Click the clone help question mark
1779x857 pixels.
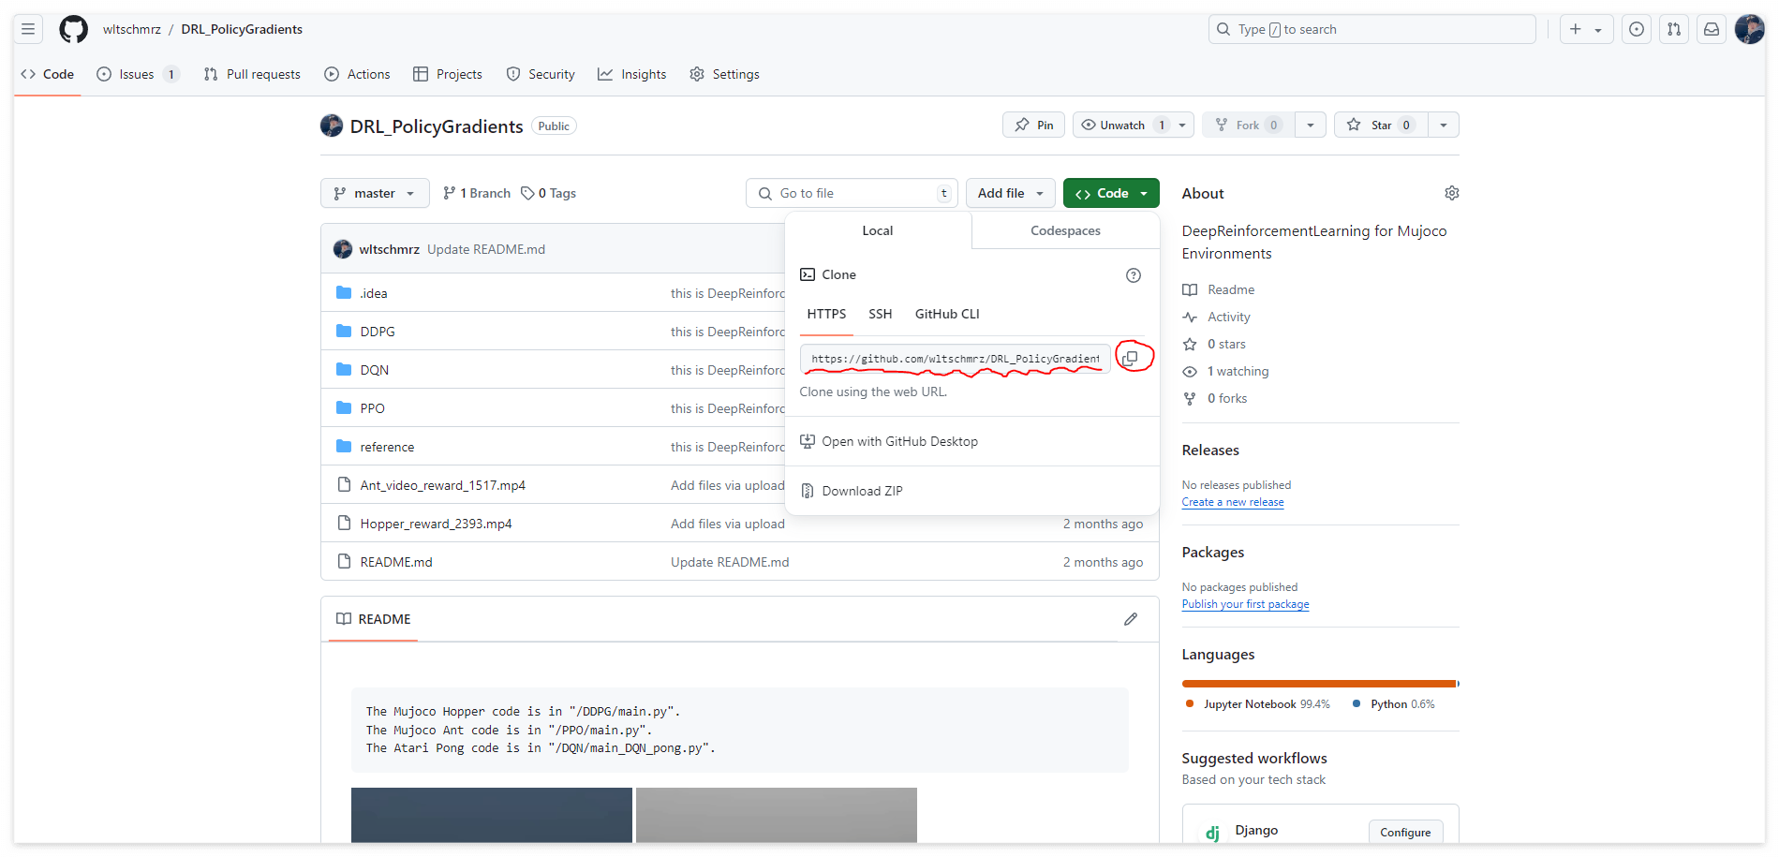tap(1133, 274)
